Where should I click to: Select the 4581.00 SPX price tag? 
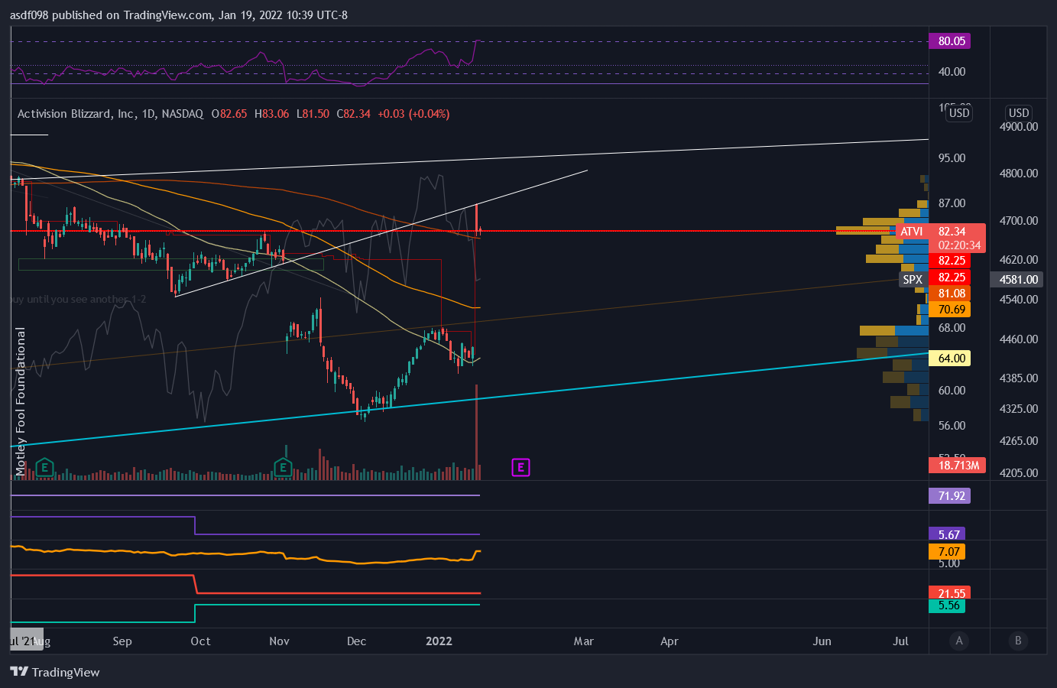pyautogui.click(x=1019, y=279)
